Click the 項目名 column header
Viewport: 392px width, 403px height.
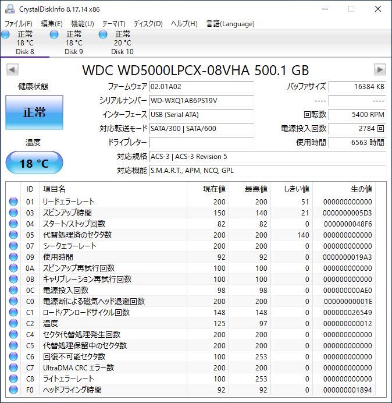pyautogui.click(x=54, y=189)
